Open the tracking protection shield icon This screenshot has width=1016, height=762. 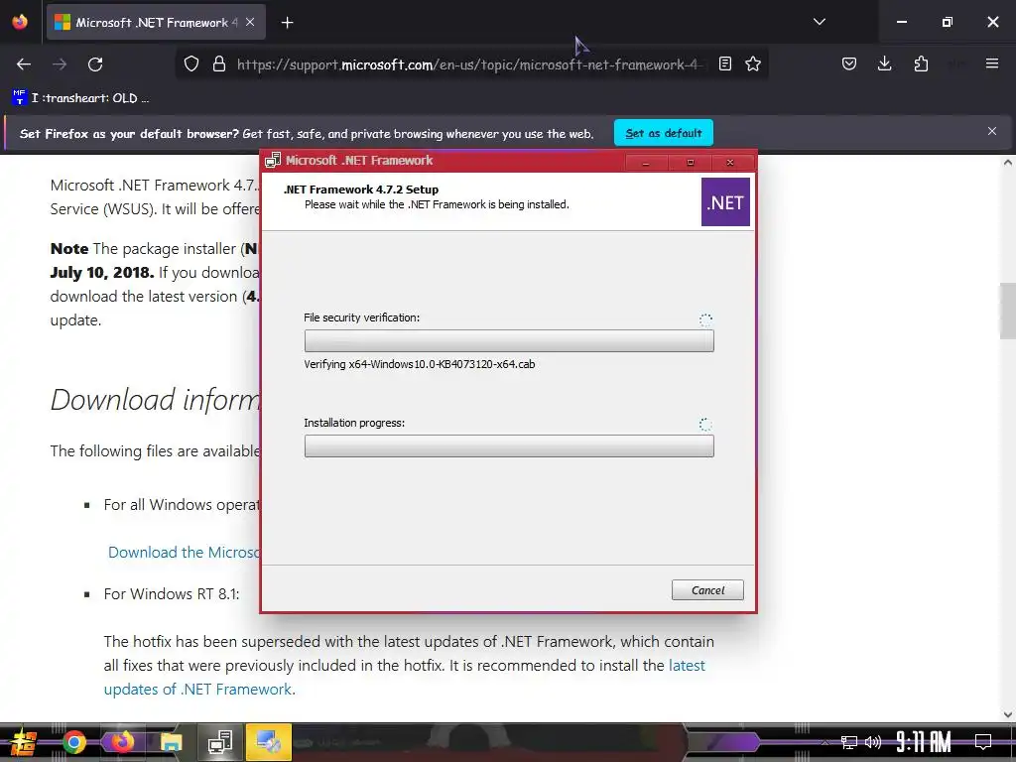click(x=191, y=63)
